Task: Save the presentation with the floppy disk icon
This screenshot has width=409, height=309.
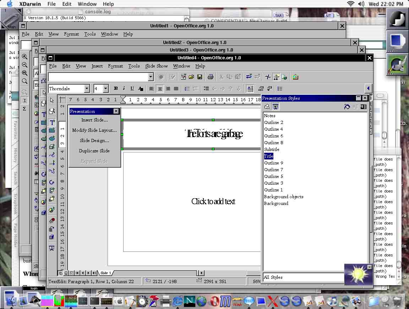Action: point(200,77)
